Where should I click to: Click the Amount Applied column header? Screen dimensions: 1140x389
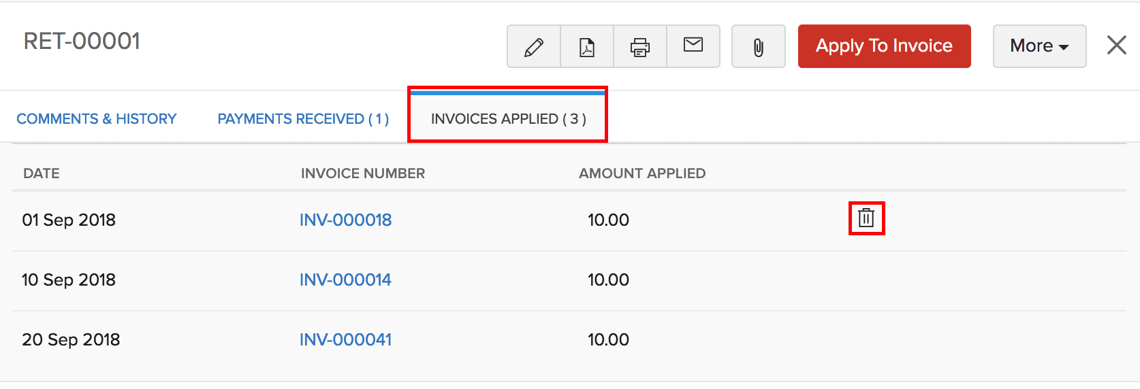coord(642,173)
